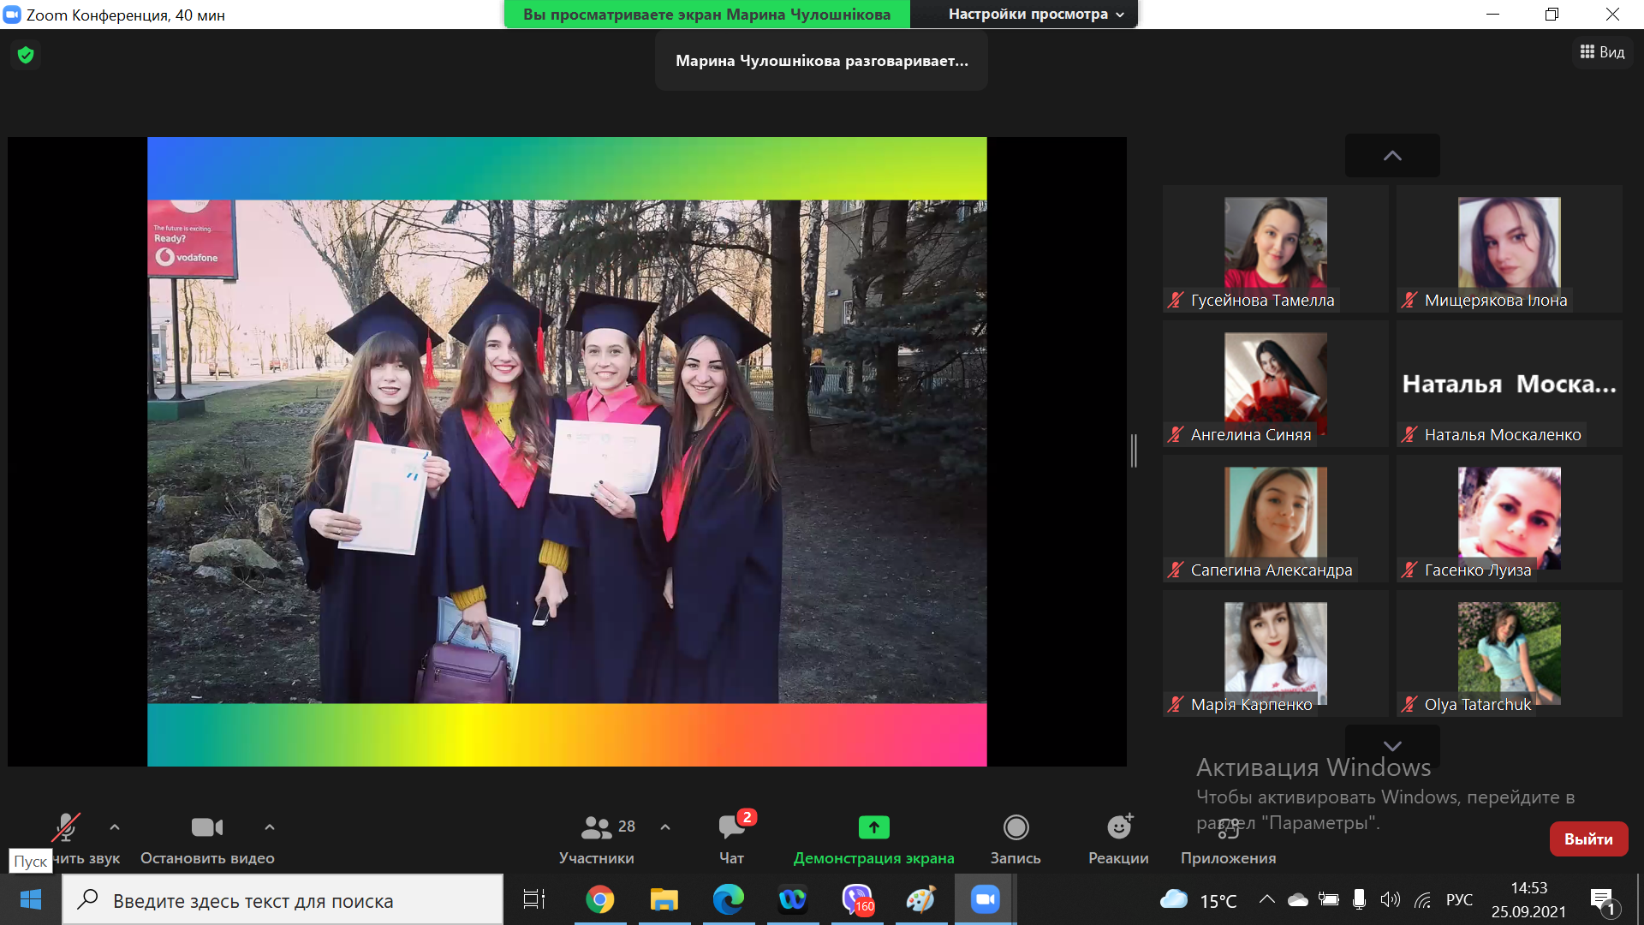1644x925 pixels.
Task: Click the Windows taskbar search field
Action: point(283,900)
